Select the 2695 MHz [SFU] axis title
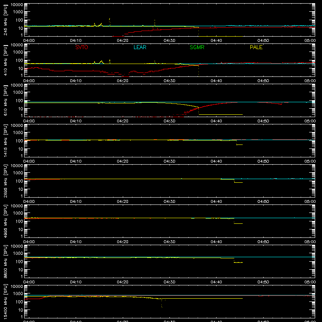This screenshot has width=322, height=322. pyautogui.click(x=6, y=181)
